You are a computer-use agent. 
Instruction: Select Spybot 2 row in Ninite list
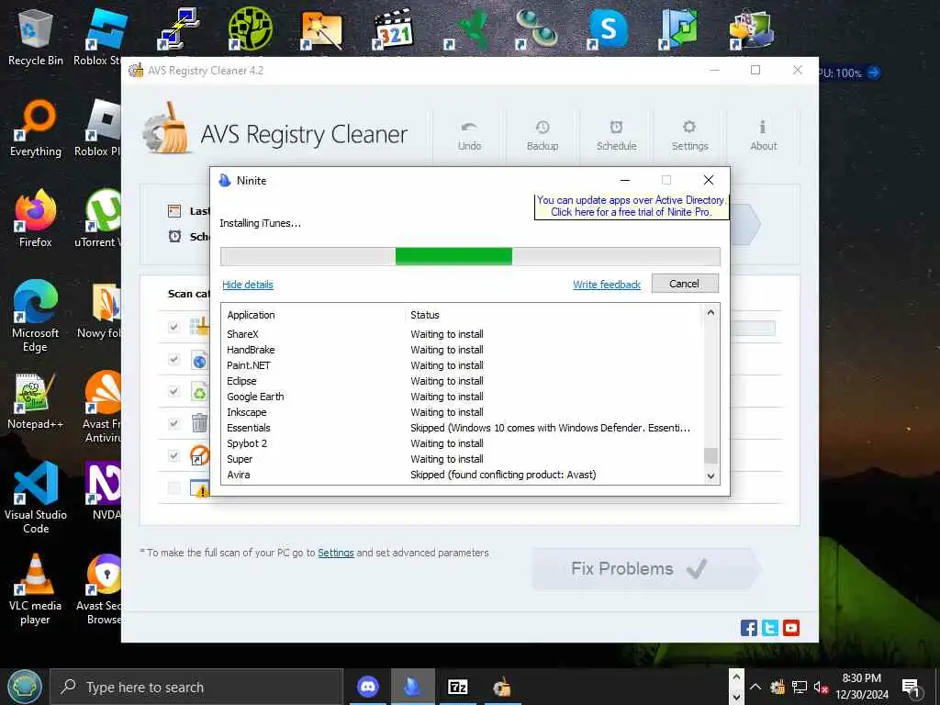pos(462,443)
